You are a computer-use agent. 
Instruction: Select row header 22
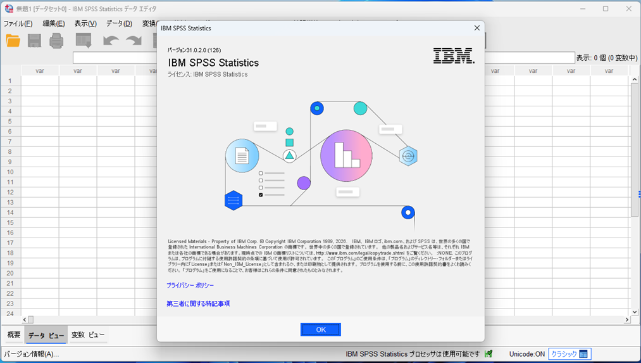click(x=10, y=293)
